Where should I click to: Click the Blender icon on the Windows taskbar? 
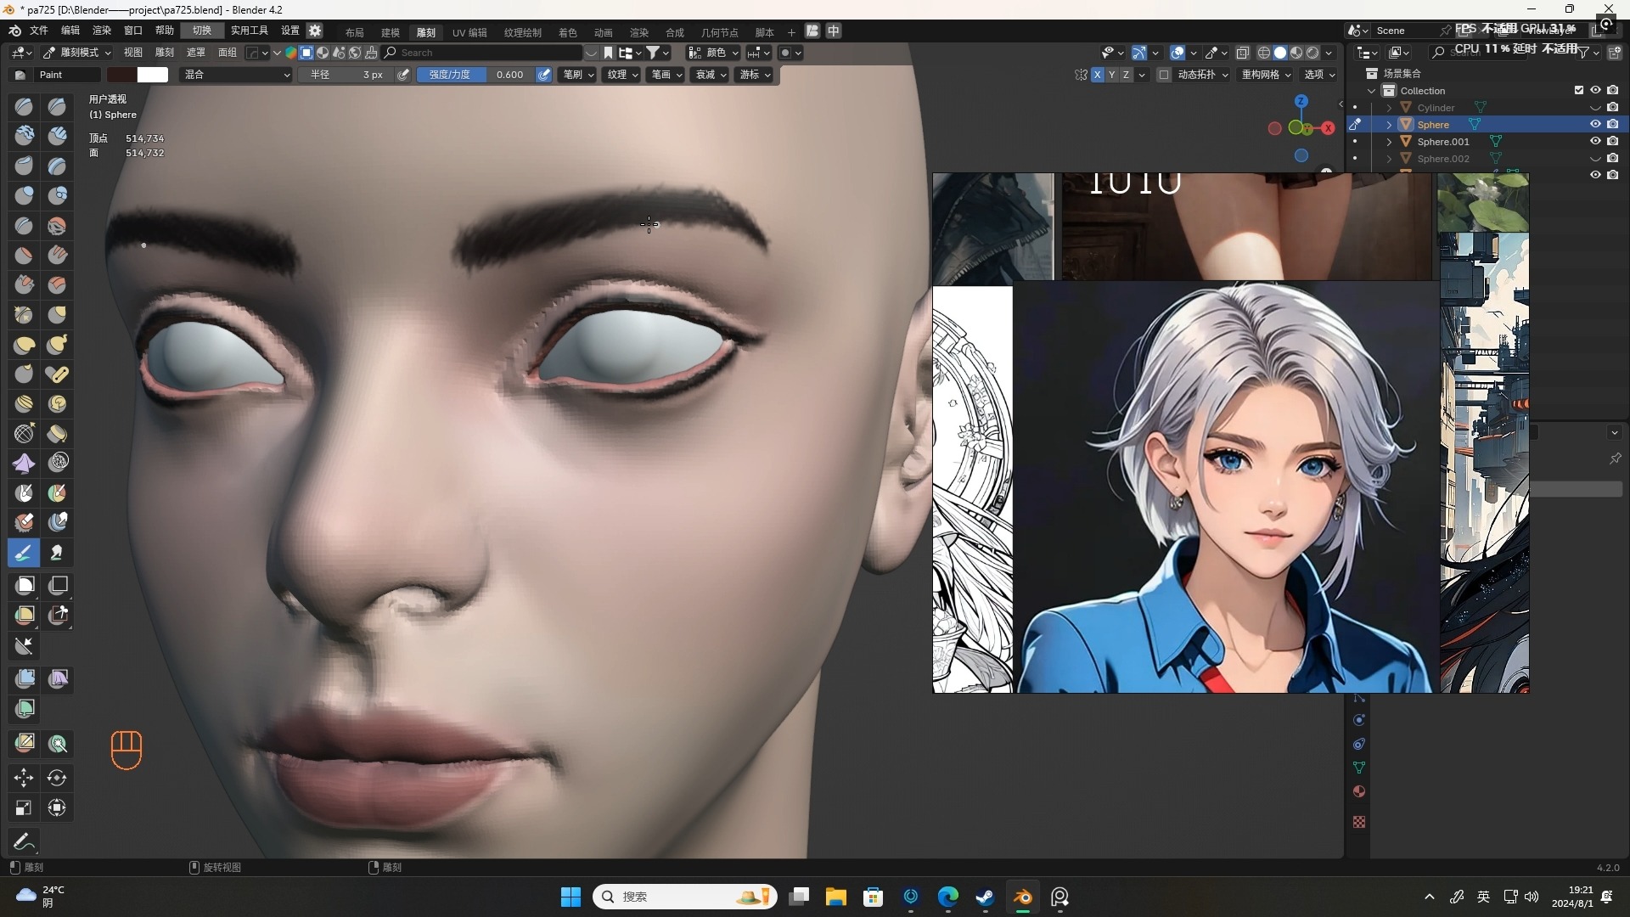(1022, 897)
